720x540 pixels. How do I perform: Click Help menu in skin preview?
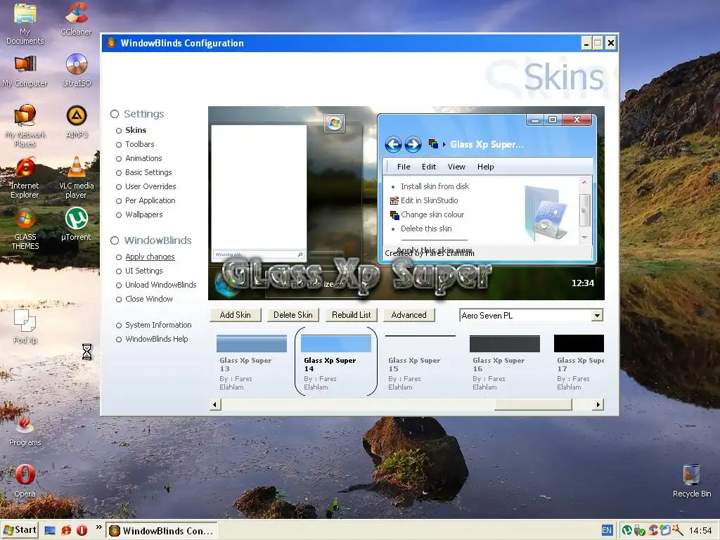[485, 167]
